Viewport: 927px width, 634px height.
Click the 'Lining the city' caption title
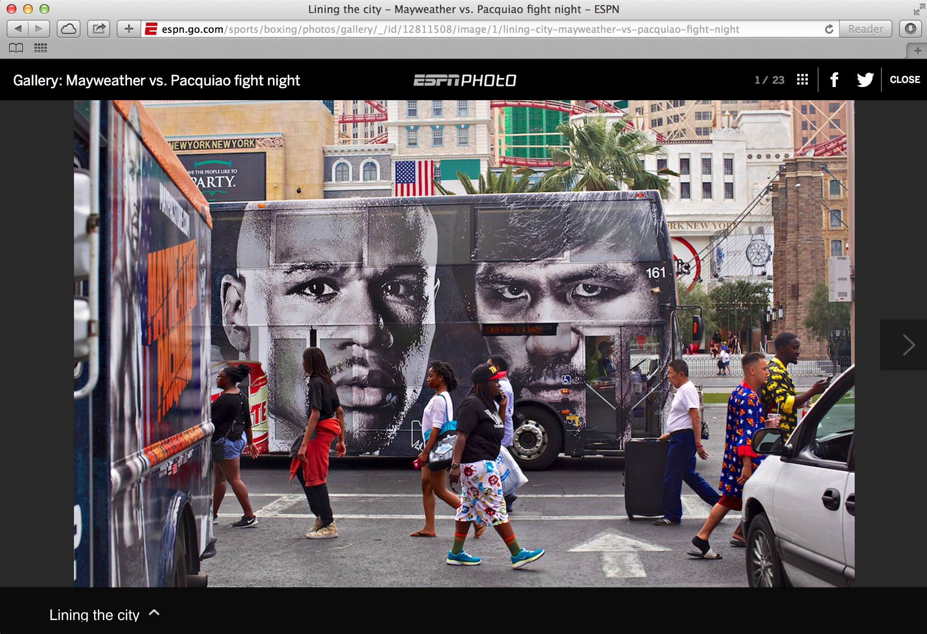coord(95,615)
